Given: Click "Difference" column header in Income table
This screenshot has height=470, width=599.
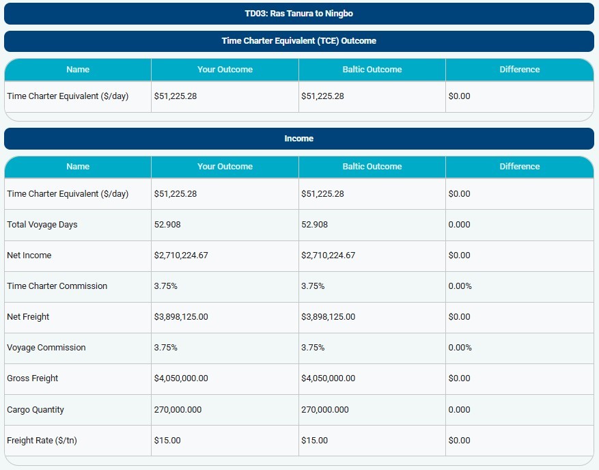Looking at the screenshot, I should pos(519,167).
